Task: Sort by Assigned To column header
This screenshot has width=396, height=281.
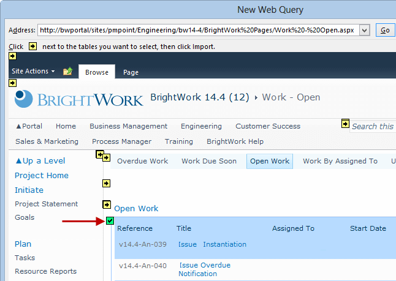Action: click(293, 228)
